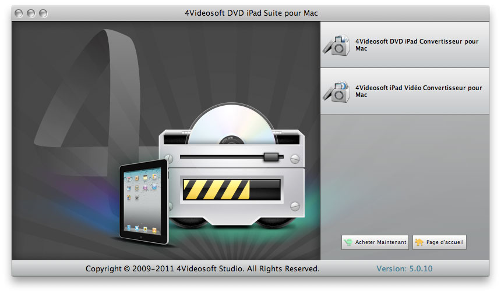Click the shopping cart icon on Acheter Maintenant
The image size is (501, 294).
point(348,242)
